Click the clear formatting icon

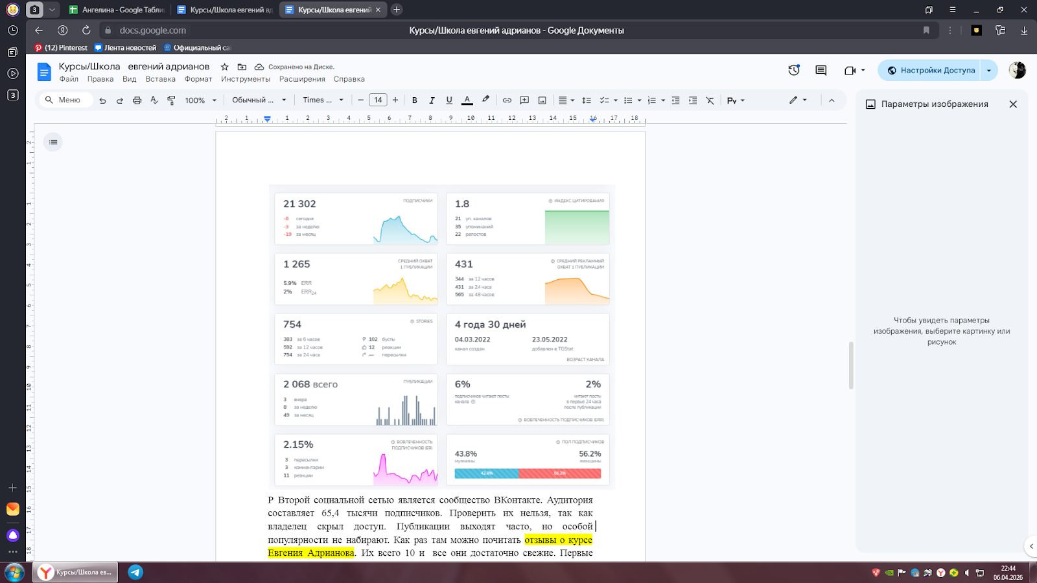click(710, 100)
